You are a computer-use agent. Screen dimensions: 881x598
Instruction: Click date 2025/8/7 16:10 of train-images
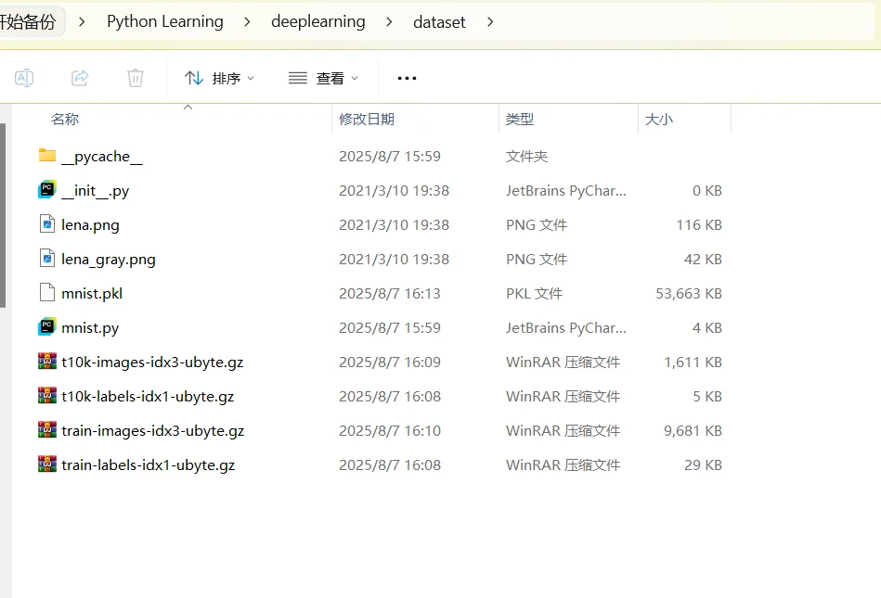pos(390,430)
